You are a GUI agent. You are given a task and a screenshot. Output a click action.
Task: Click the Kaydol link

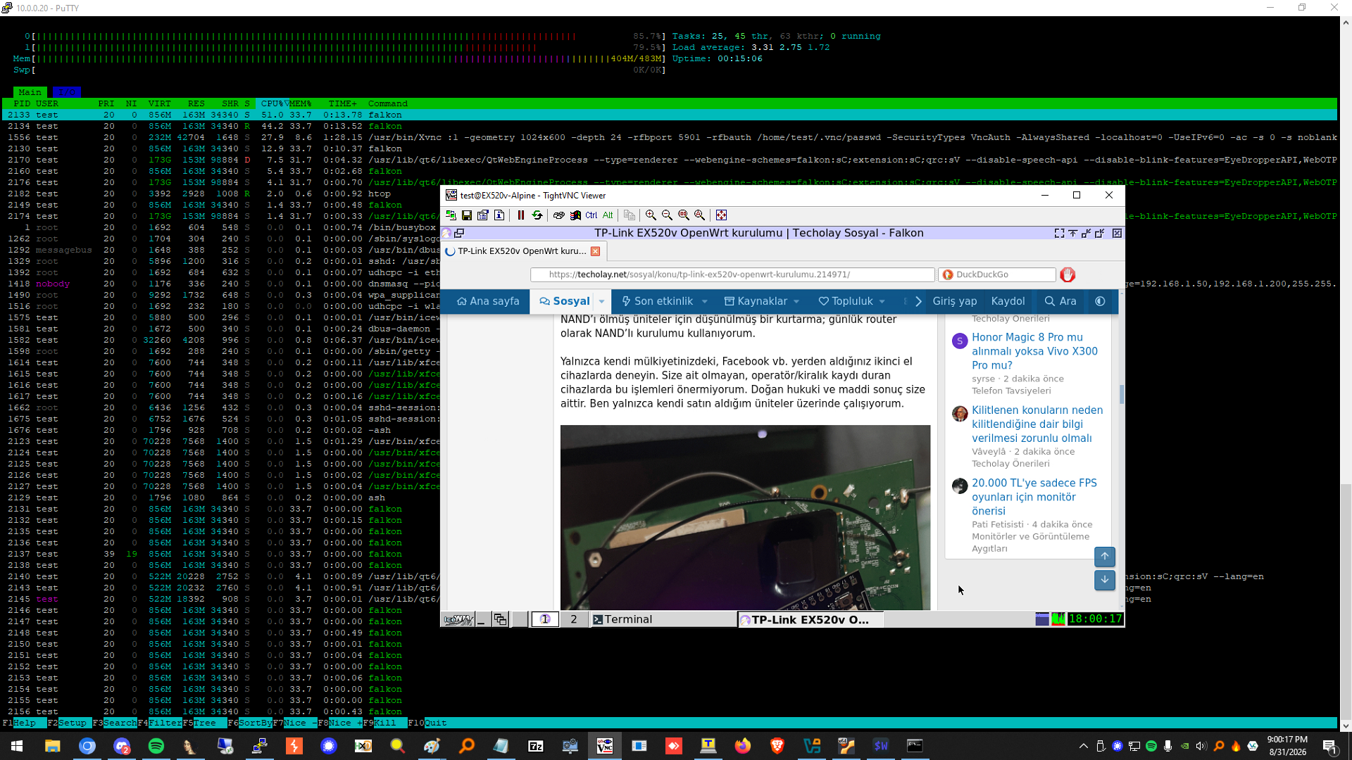1008,301
